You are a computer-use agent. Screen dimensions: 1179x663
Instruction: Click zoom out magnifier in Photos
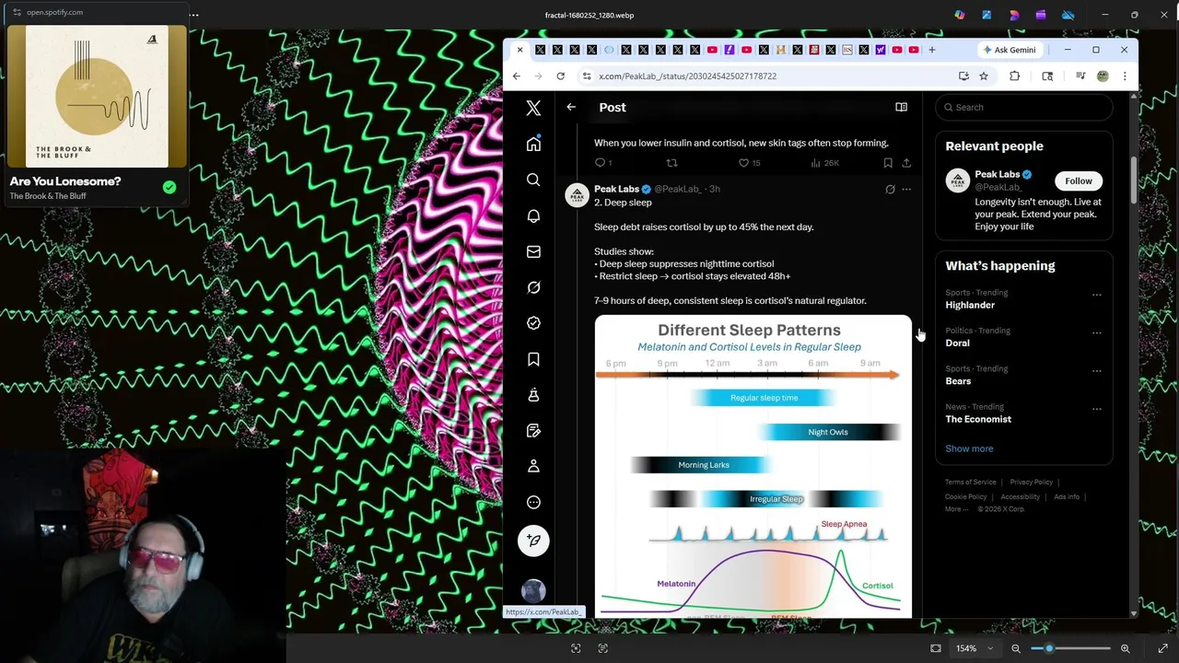tap(1016, 648)
